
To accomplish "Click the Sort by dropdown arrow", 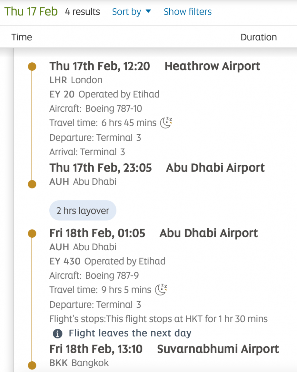I will 148,11.
